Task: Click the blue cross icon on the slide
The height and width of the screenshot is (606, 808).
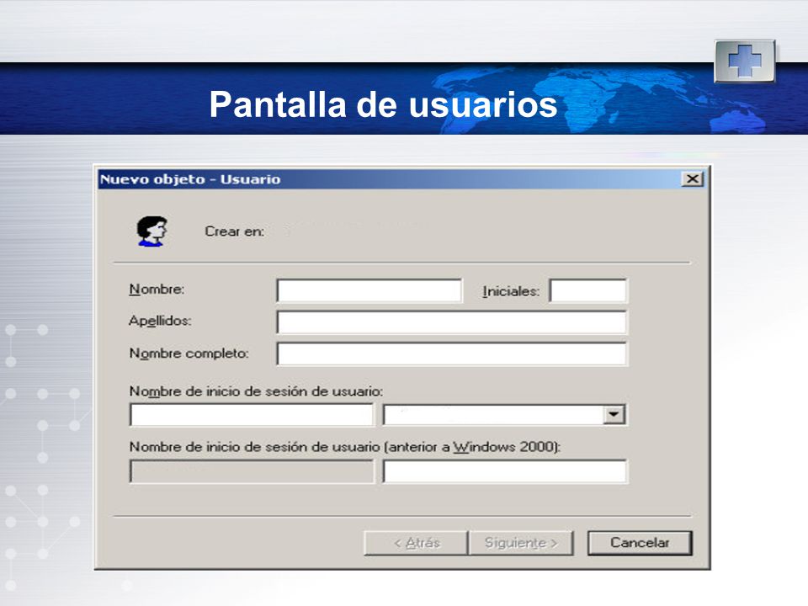Action: [745, 61]
